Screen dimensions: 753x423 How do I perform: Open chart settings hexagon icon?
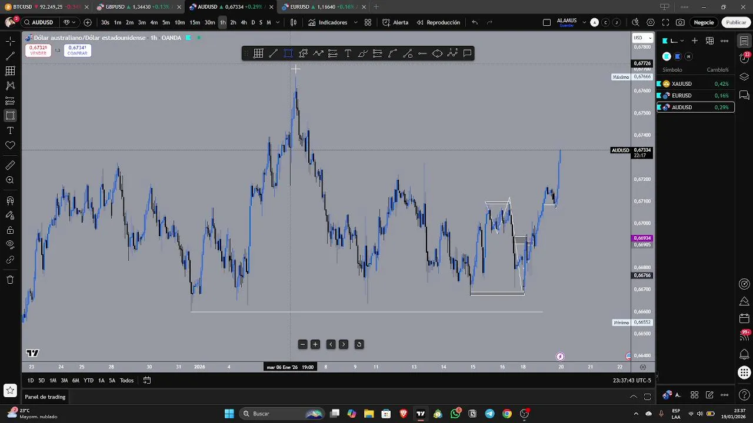650,22
